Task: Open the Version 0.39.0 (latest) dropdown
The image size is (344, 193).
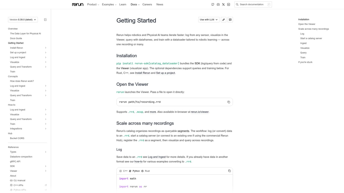Action: (23, 20)
